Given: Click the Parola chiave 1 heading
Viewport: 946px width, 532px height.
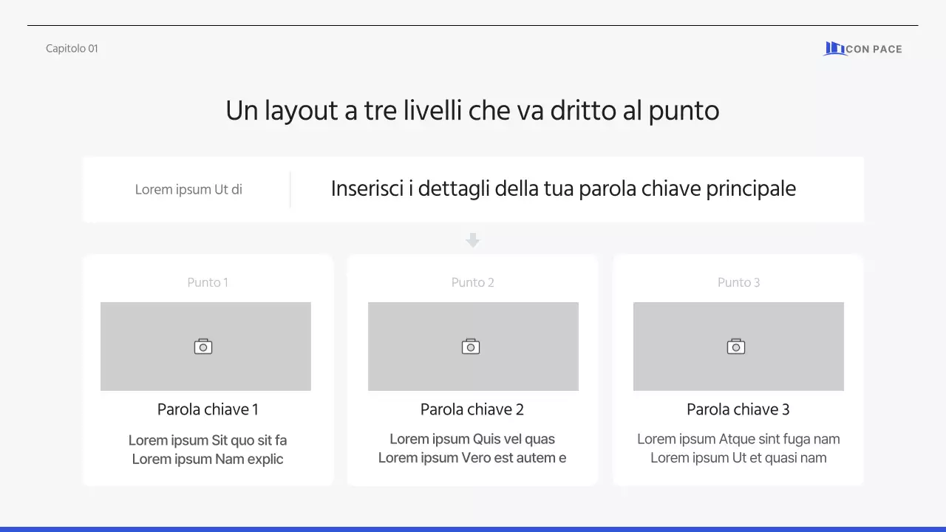Looking at the screenshot, I should point(207,409).
